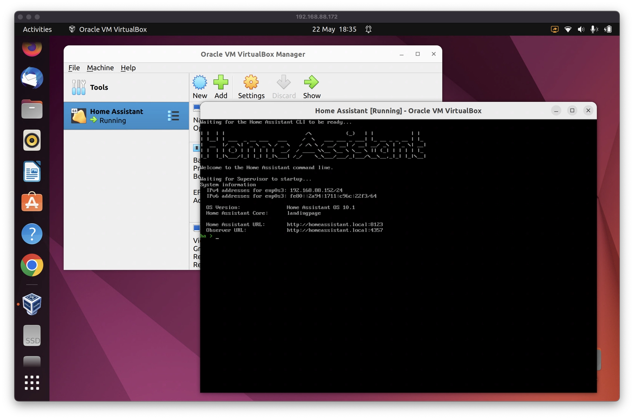Click the Home Assistant OS 10.1 version text
This screenshot has height=419, width=634.
pos(320,207)
